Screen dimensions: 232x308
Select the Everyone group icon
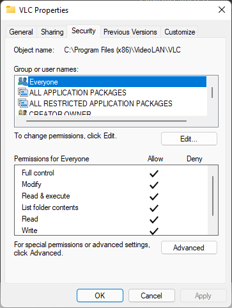tap(23, 81)
